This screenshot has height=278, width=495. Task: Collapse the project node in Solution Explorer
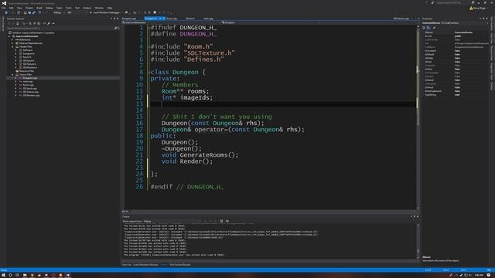(x=9, y=36)
